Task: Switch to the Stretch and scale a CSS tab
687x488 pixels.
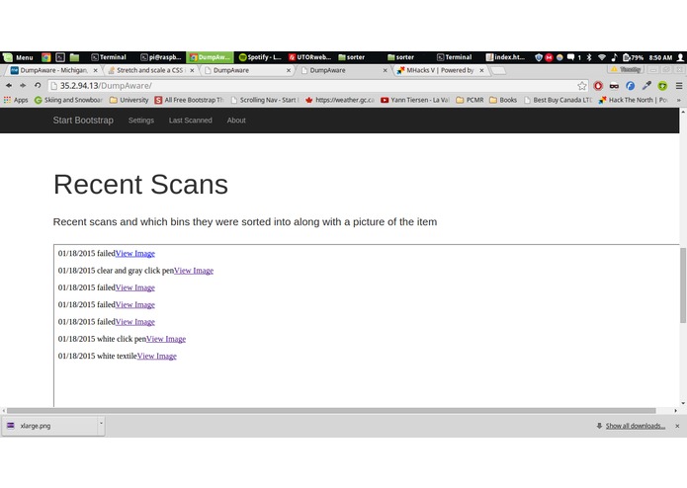Action: pos(150,70)
